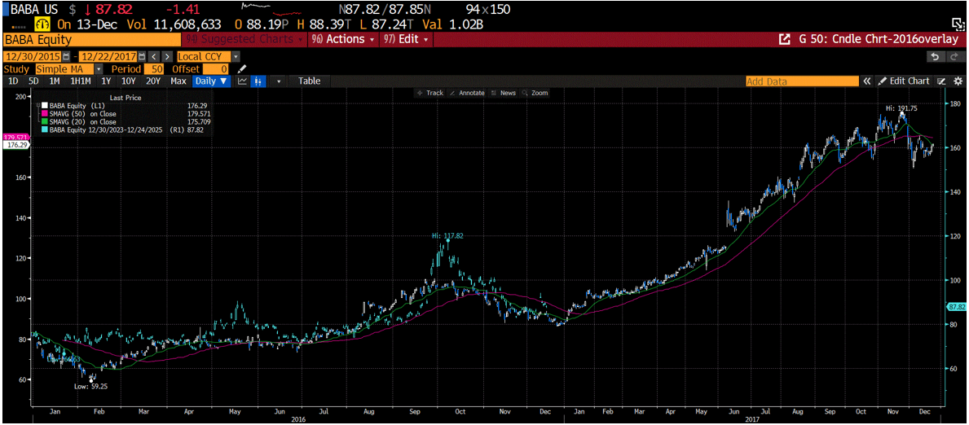This screenshot has width=969, height=425.
Task: Click the Hi: 191.75 chart label
Action: (901, 107)
